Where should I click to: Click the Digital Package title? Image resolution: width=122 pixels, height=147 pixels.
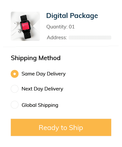tap(72, 16)
